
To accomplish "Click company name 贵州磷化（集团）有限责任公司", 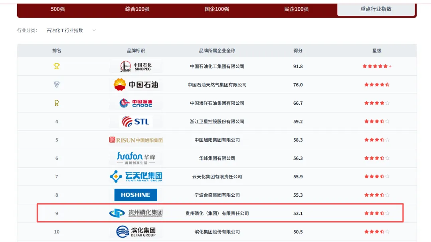I will pos(217,213).
